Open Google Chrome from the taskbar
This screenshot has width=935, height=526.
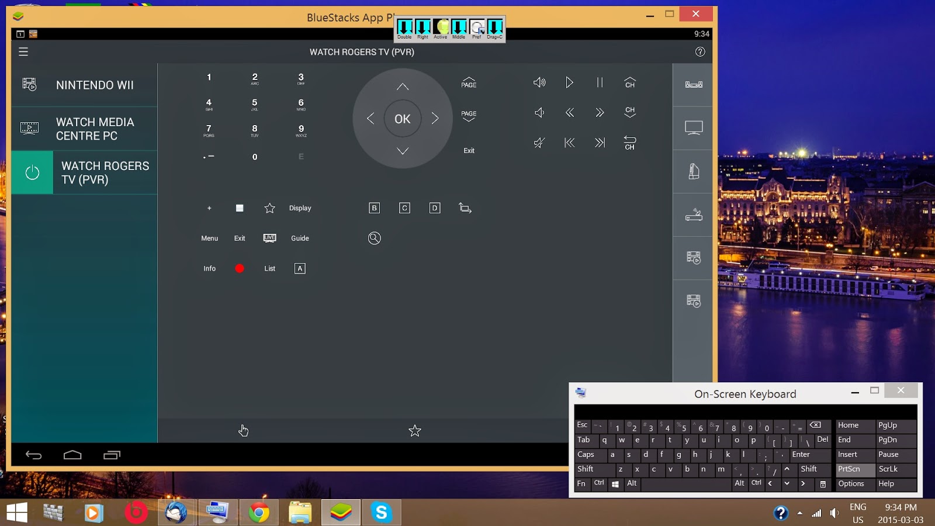click(x=259, y=513)
